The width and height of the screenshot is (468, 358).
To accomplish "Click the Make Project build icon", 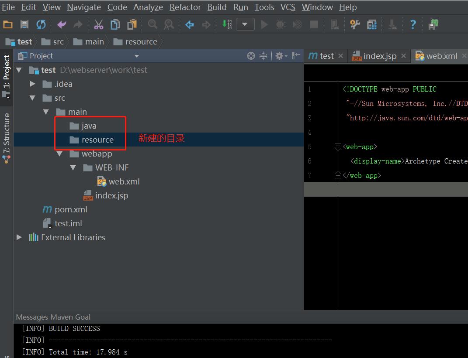I will [227, 24].
